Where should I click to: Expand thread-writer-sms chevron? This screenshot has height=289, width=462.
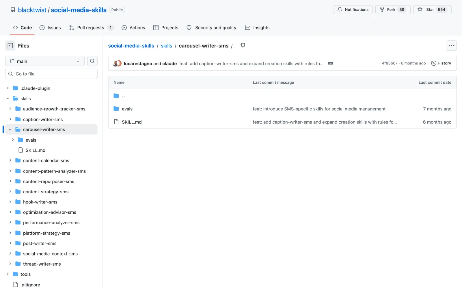10,264
